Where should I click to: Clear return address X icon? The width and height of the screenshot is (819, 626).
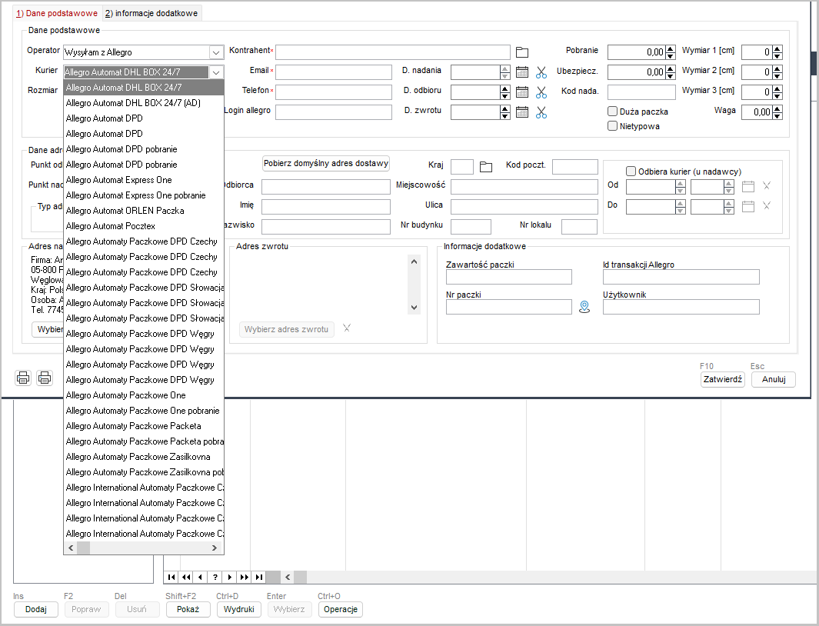point(346,328)
